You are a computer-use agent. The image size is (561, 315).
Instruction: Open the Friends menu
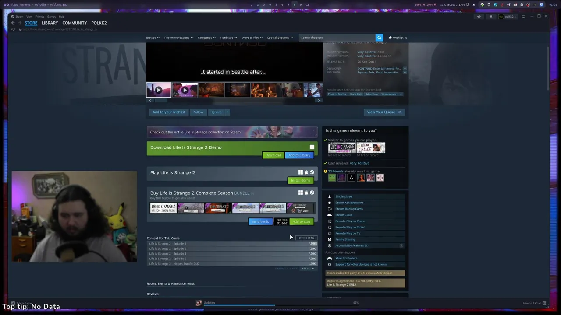coord(39,17)
